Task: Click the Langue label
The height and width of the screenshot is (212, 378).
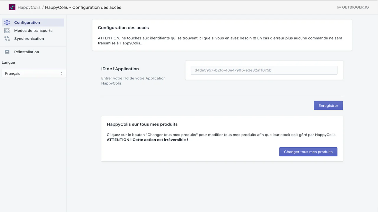Action: [x=8, y=62]
